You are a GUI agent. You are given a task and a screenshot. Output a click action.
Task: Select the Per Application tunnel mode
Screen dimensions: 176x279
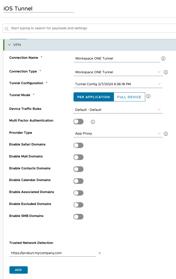pyautogui.click(x=93, y=97)
